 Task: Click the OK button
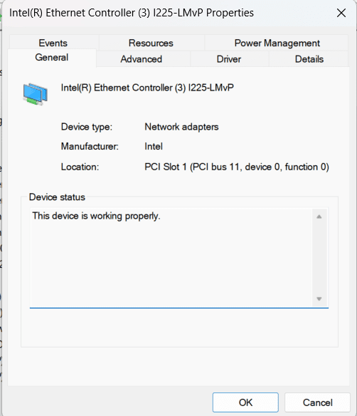point(245,402)
